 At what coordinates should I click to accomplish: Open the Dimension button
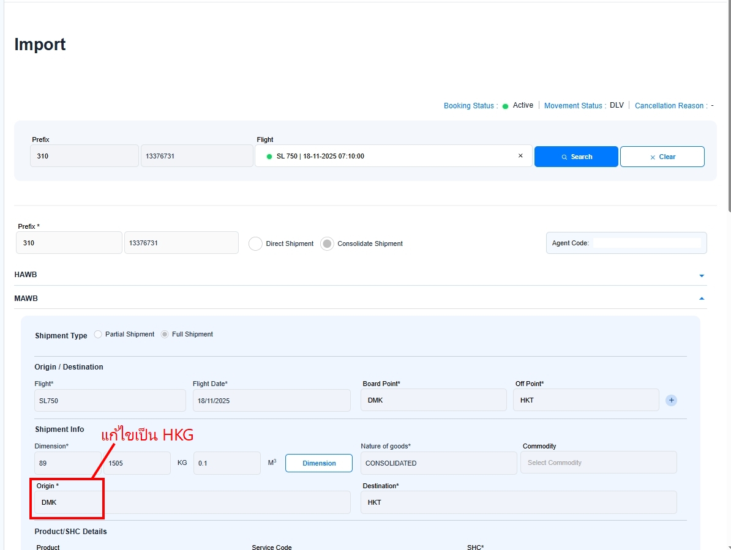pyautogui.click(x=319, y=463)
